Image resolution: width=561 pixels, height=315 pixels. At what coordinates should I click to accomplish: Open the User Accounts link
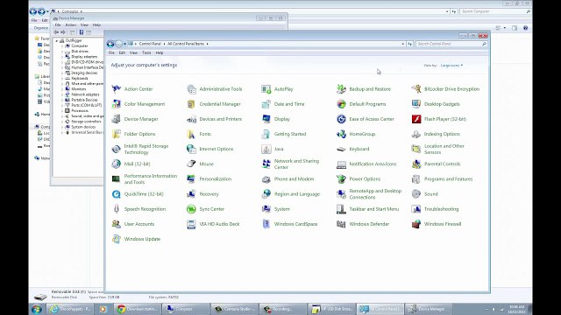click(139, 224)
